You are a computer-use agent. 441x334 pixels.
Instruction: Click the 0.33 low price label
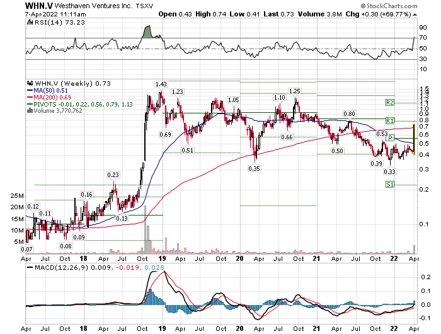[x=390, y=171]
